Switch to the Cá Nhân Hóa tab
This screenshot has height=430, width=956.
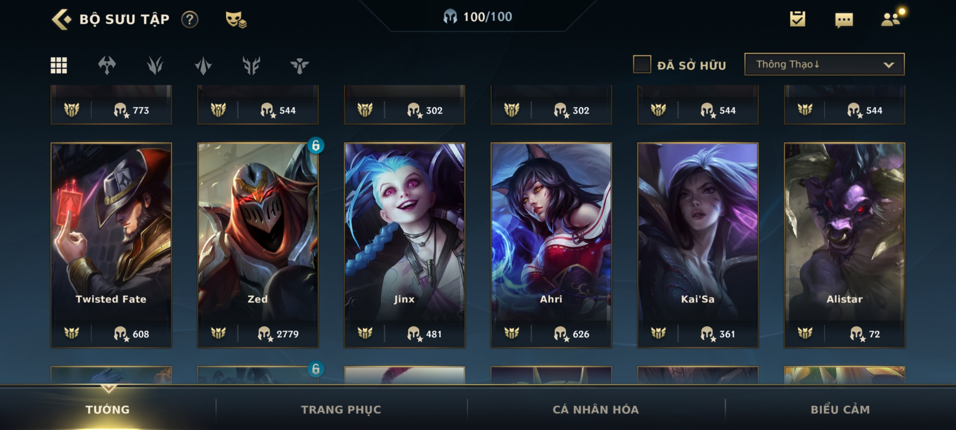[596, 409]
